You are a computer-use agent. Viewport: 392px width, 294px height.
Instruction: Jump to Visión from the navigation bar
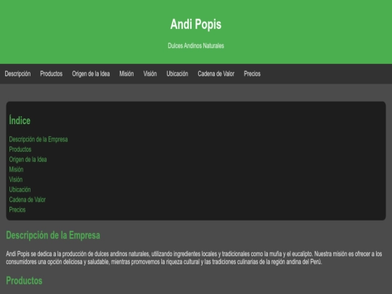tap(150, 74)
